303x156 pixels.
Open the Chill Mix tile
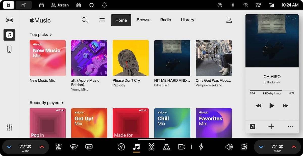[x=172, y=123]
